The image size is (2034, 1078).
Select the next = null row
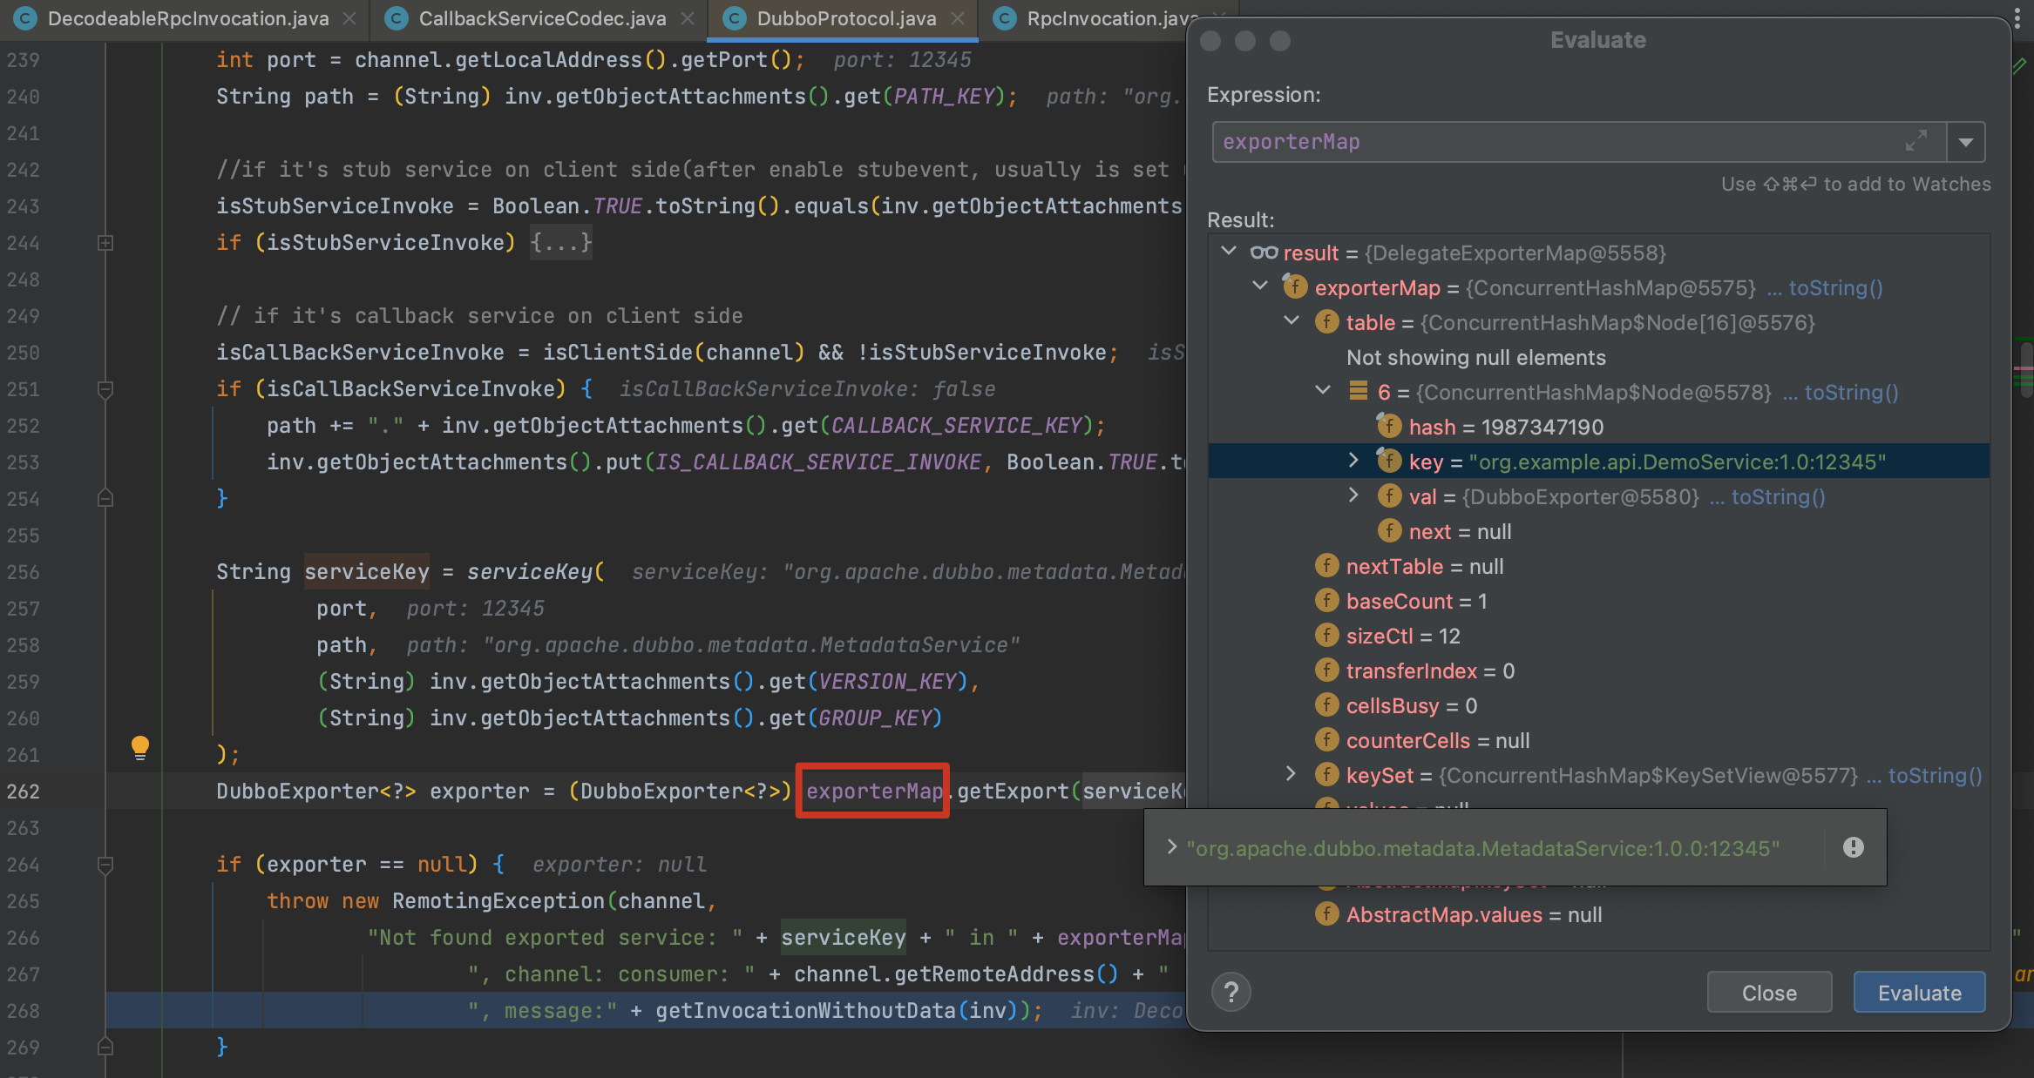pos(1598,531)
